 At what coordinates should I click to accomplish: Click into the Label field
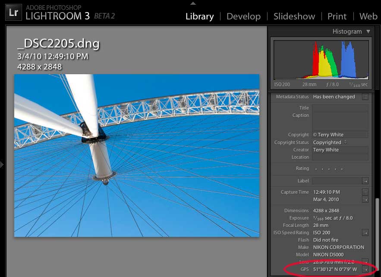[337, 181]
